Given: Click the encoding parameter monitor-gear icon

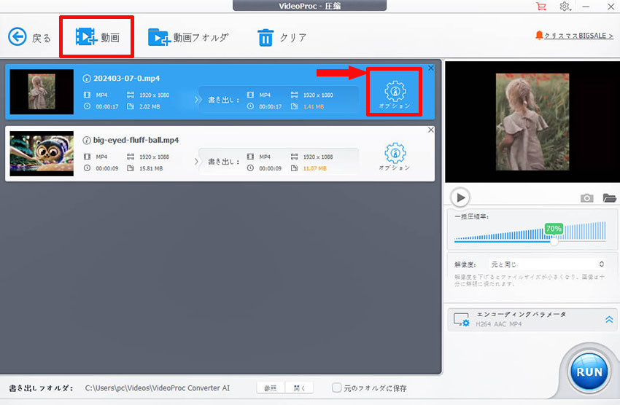Looking at the screenshot, I should [462, 320].
